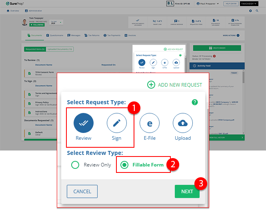
Task: Select the small E-File icon in background dialog
Action: [x=165, y=63]
